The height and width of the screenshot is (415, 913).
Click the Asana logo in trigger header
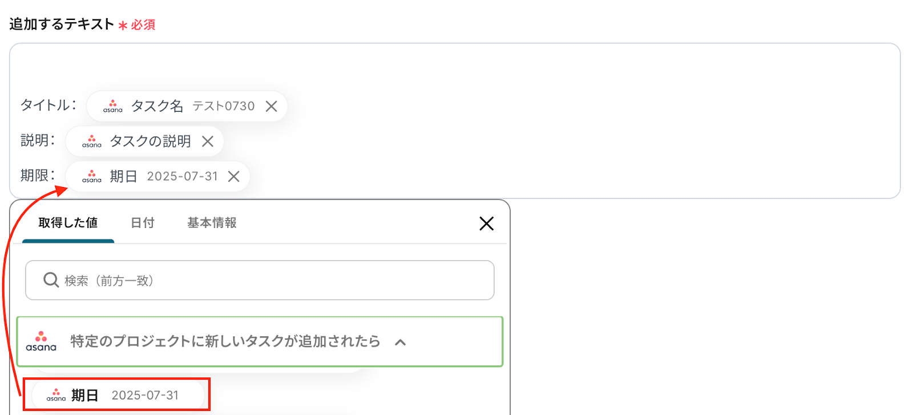click(x=41, y=341)
